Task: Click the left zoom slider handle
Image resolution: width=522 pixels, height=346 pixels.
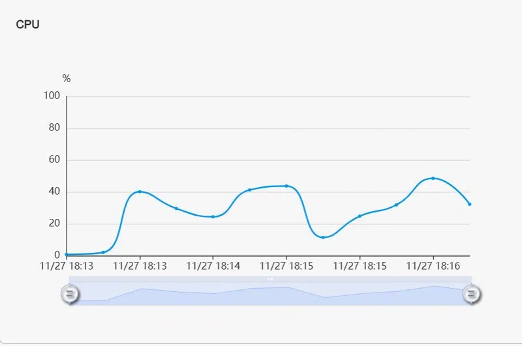Action: pyautogui.click(x=70, y=295)
